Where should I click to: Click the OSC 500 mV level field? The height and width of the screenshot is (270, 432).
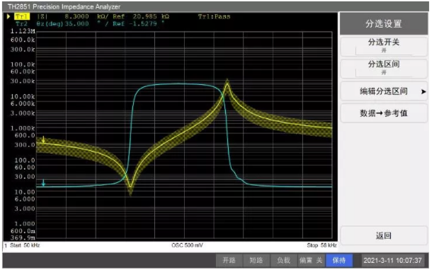click(187, 245)
